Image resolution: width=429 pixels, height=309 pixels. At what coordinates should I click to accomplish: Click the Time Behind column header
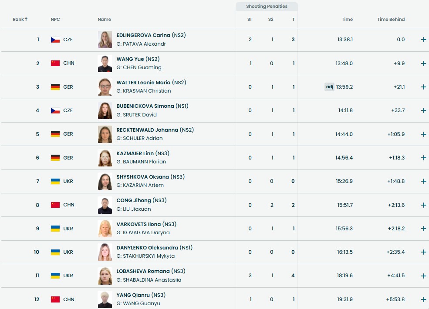391,20
